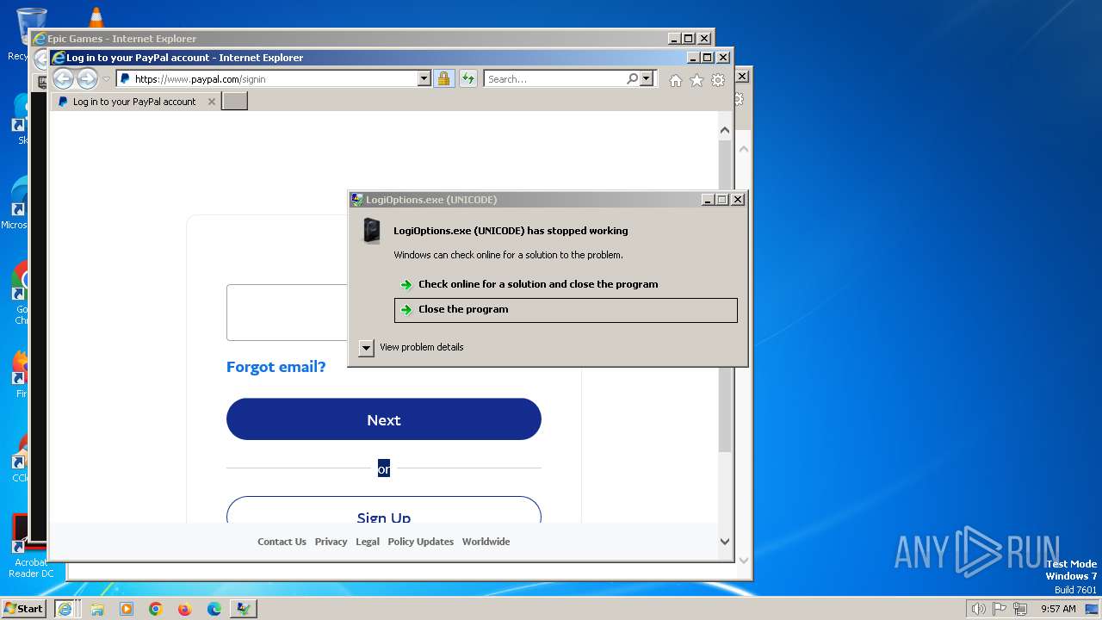This screenshot has width=1102, height=620.
Task: Open File Explorer from taskbar
Action: [97, 609]
